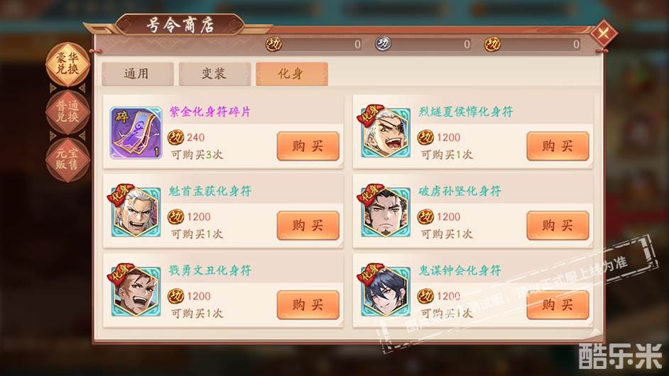This screenshot has width=669, height=376.
Task: Click the 鬼谋钟会 portrait icon
Action: click(384, 291)
